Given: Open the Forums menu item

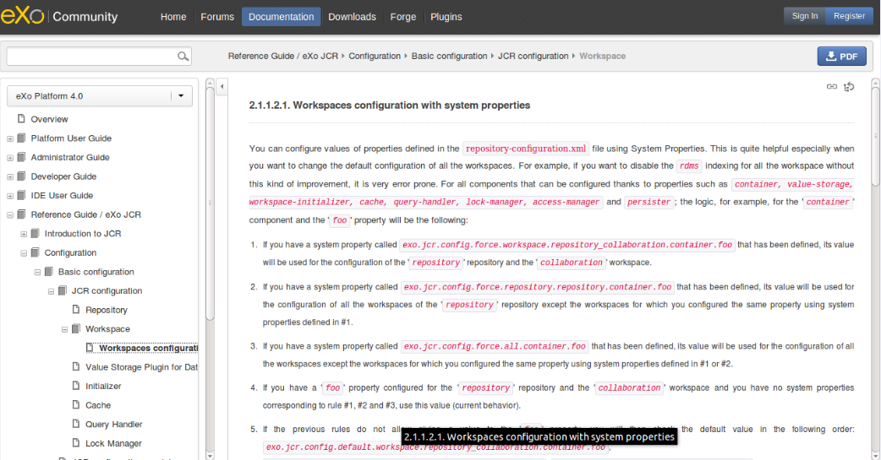Looking at the screenshot, I should coord(217,17).
